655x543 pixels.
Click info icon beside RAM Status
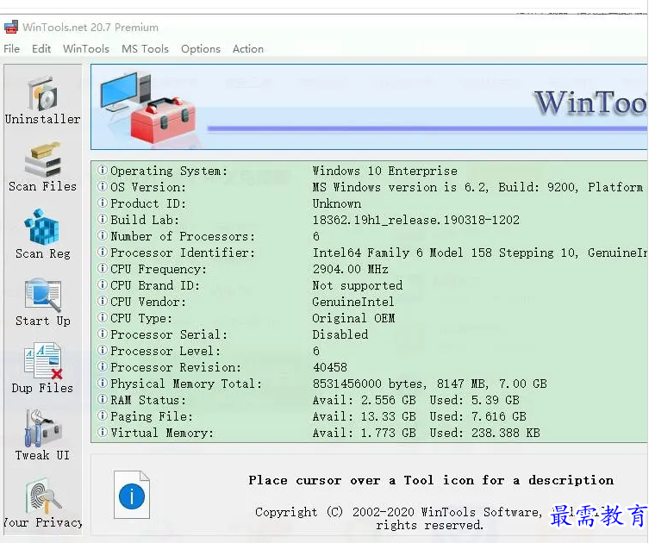pyautogui.click(x=103, y=400)
